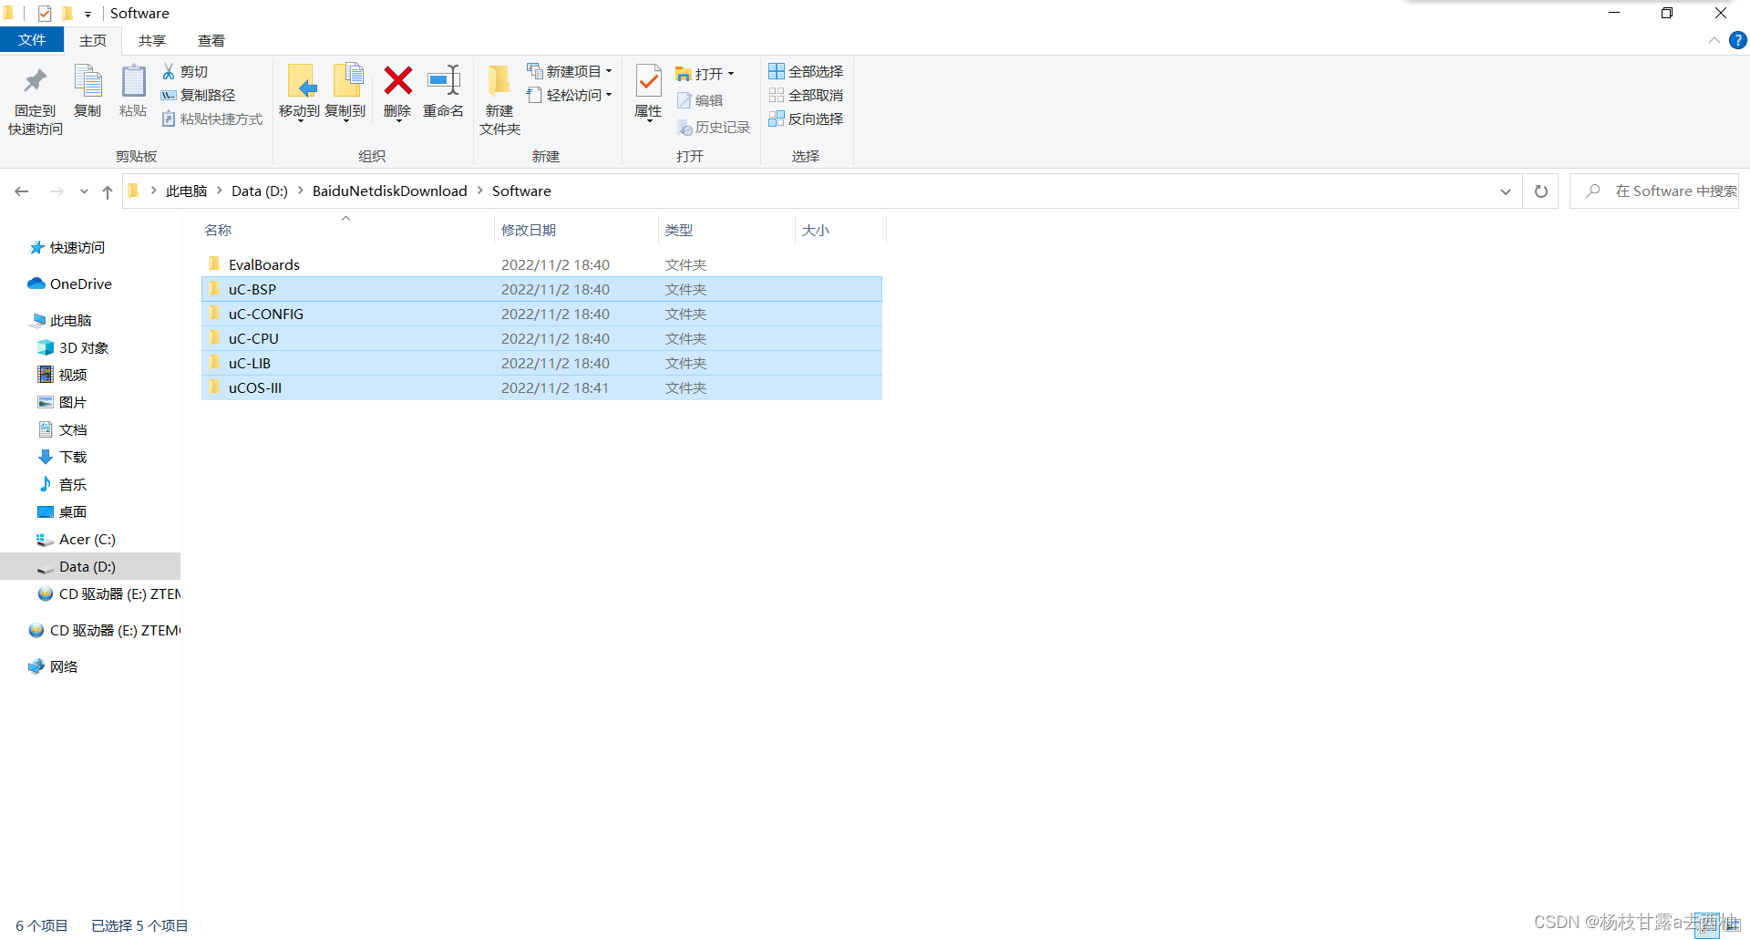Collapse the ribbon with chevron
1750x939 pixels.
pyautogui.click(x=1714, y=40)
